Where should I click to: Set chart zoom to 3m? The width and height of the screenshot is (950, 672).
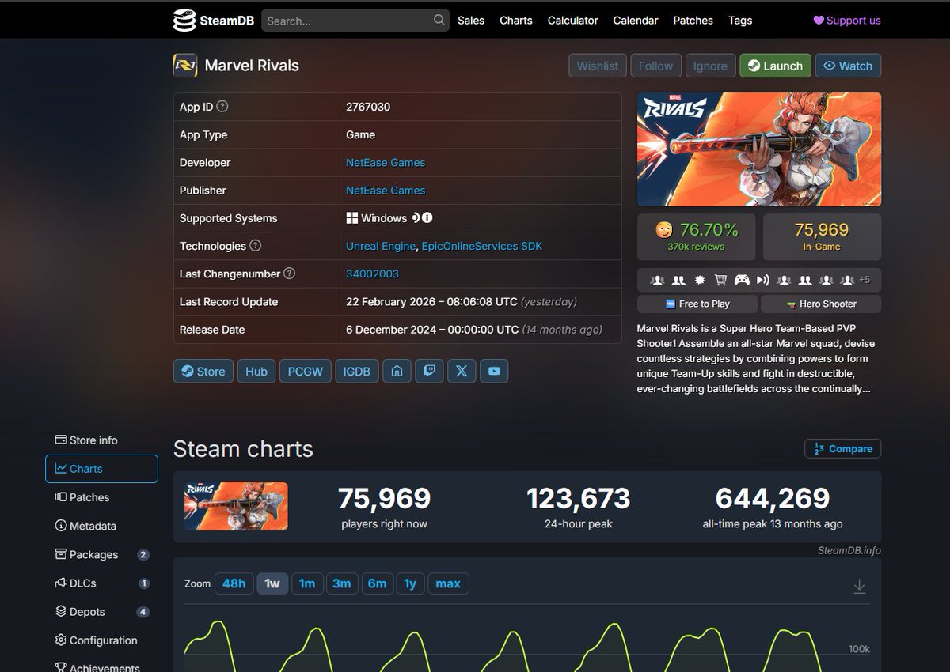(342, 583)
